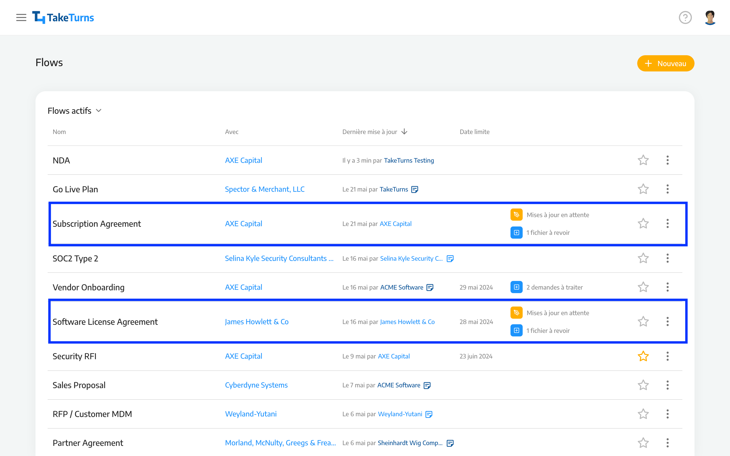Click Morland, McNulty, Greegs party name

(280, 443)
